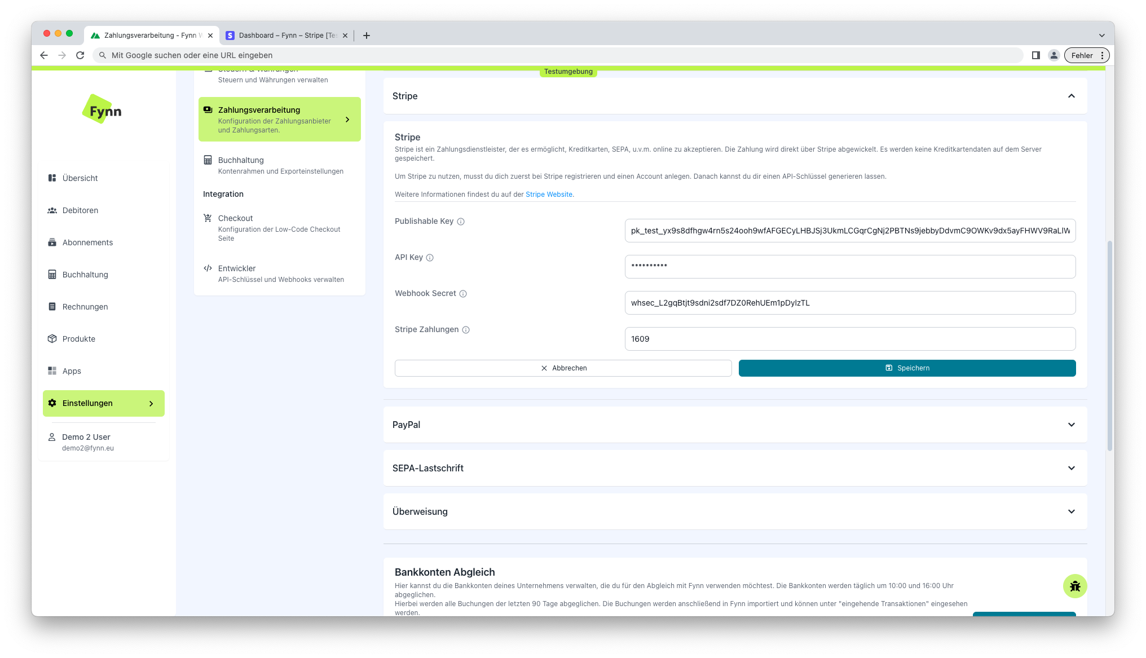Open the tab list dropdown in Chrome
Image resolution: width=1146 pixels, height=658 pixels.
tap(1101, 36)
